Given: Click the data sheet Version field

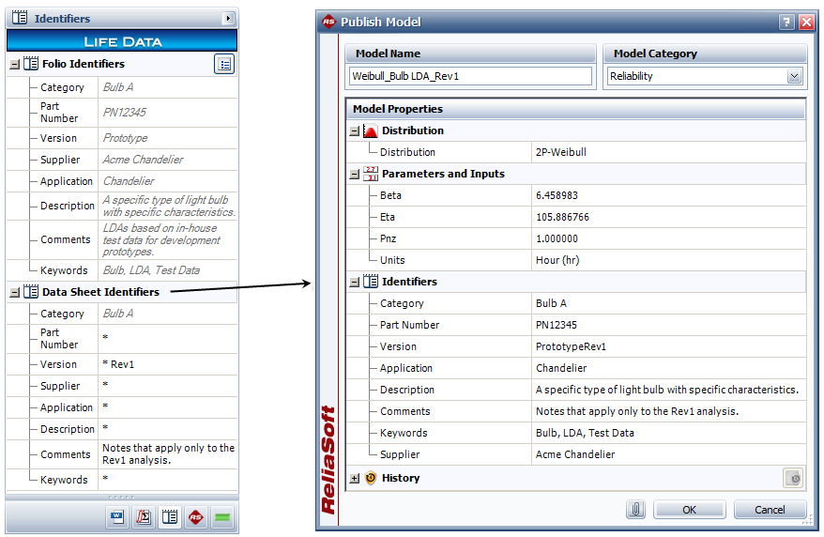Looking at the screenshot, I should click(167, 364).
